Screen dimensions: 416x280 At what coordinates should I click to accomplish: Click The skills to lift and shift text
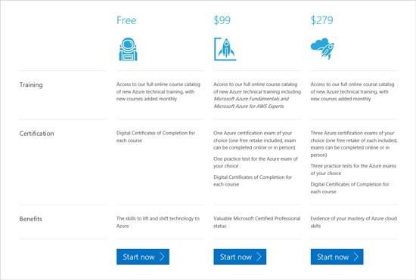click(x=158, y=222)
